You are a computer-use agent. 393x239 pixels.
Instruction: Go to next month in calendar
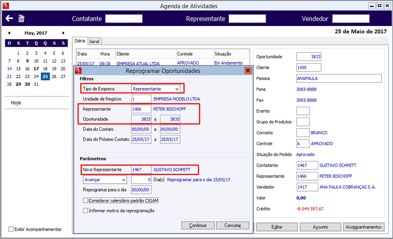point(63,33)
